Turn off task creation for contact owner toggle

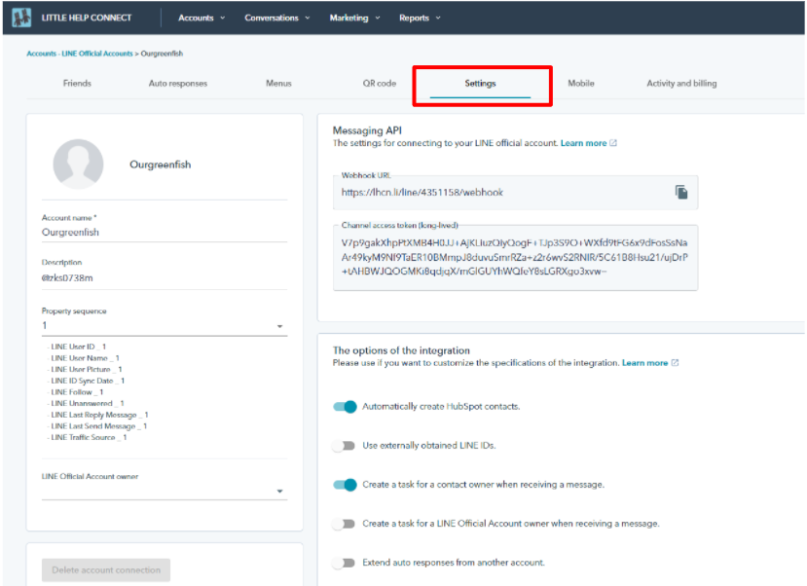pos(345,485)
